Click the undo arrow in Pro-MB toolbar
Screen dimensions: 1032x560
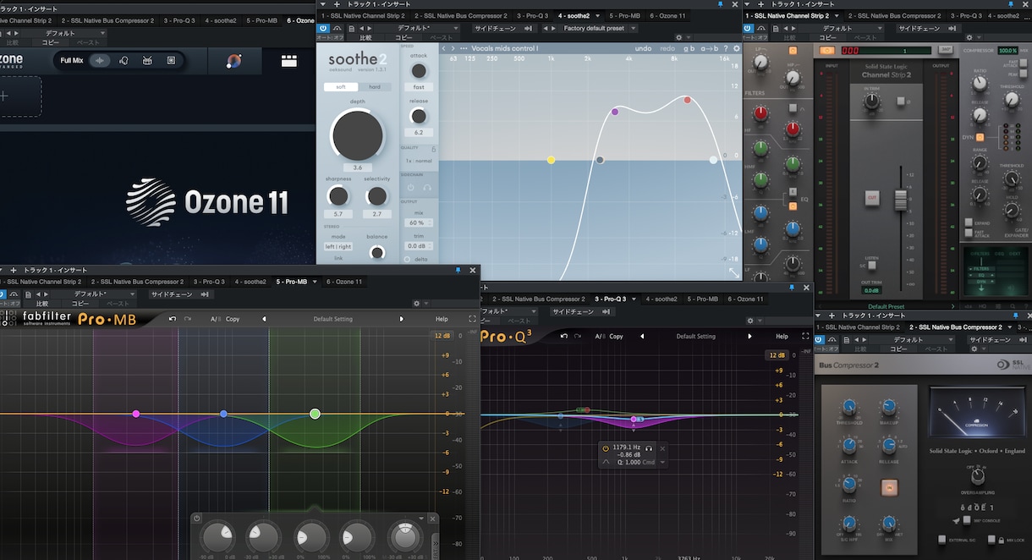click(x=173, y=319)
